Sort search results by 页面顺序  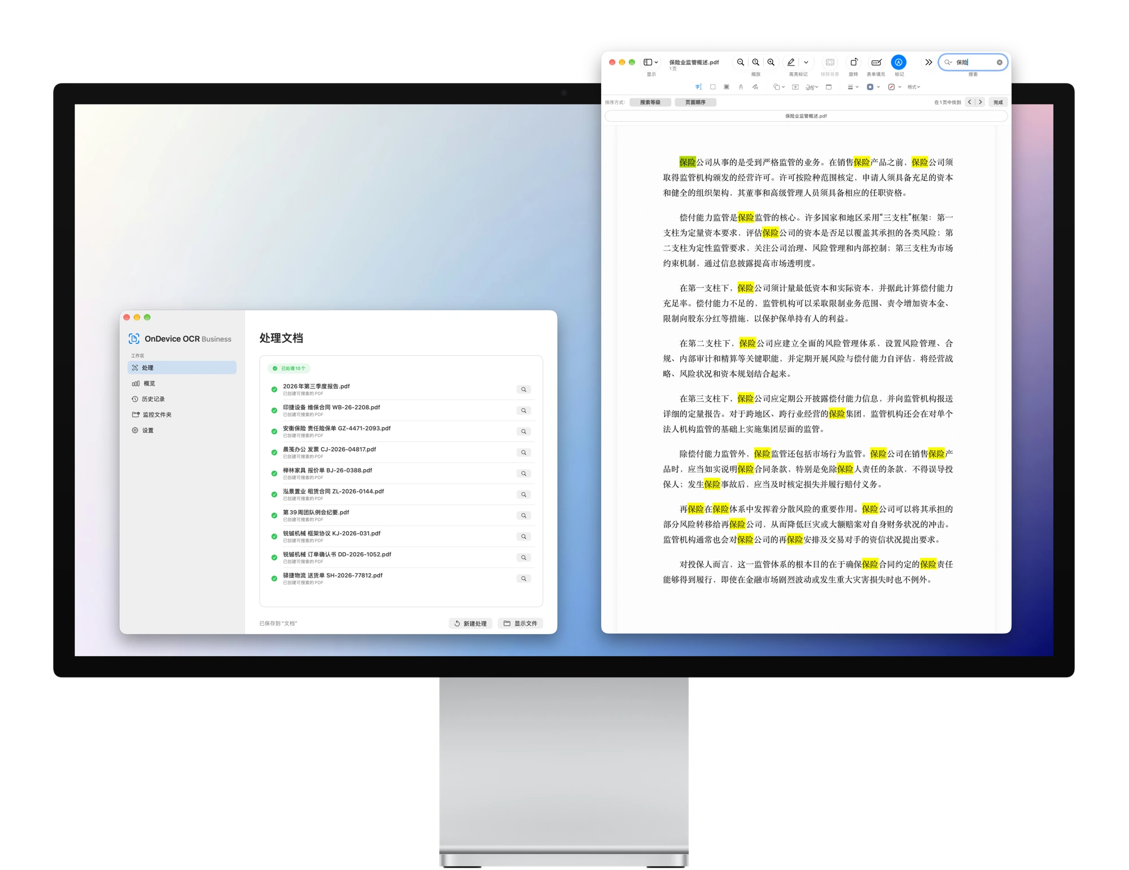pos(695,102)
